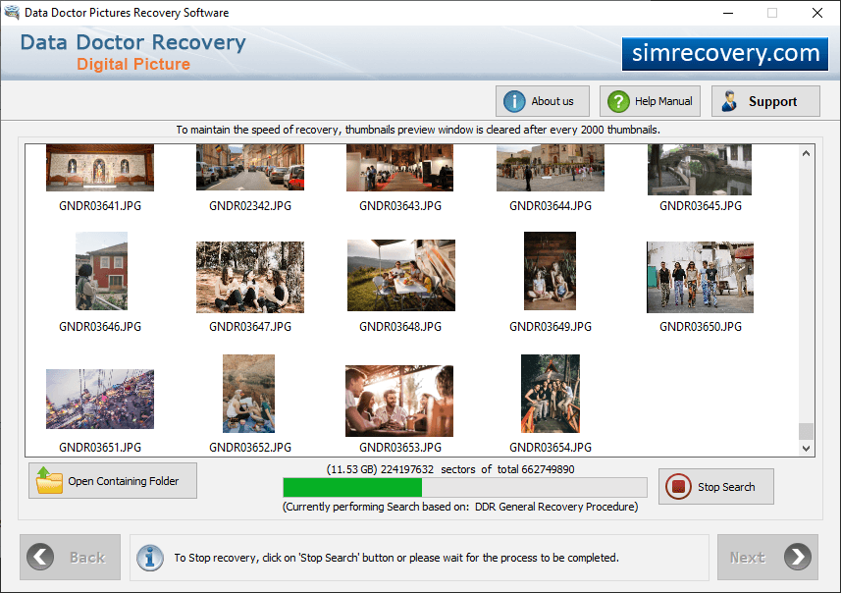Viewport: 841px width, 593px height.
Task: Stop Search button
Action: pyautogui.click(x=716, y=487)
